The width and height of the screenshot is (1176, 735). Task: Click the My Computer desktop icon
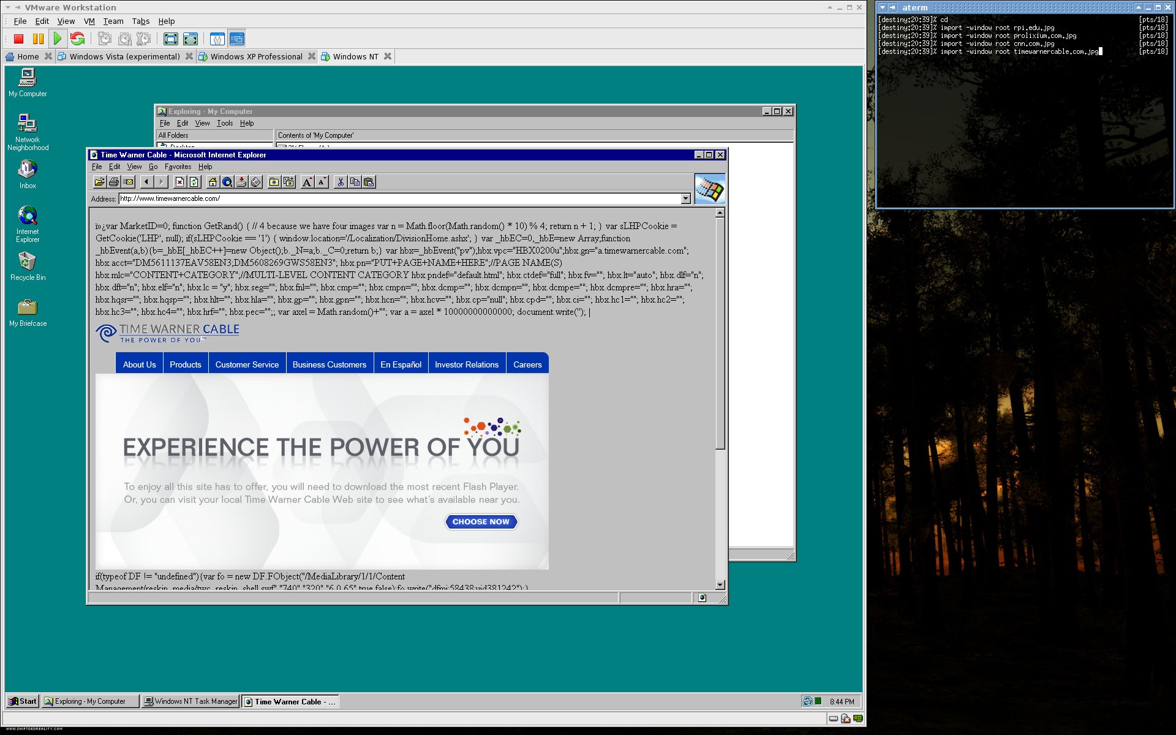(28, 83)
